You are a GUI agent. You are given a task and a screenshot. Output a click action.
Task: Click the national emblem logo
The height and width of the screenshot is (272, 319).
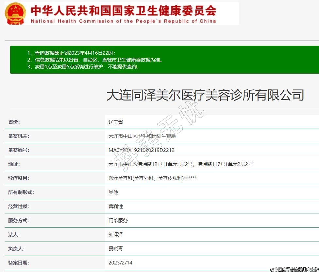click(15, 13)
